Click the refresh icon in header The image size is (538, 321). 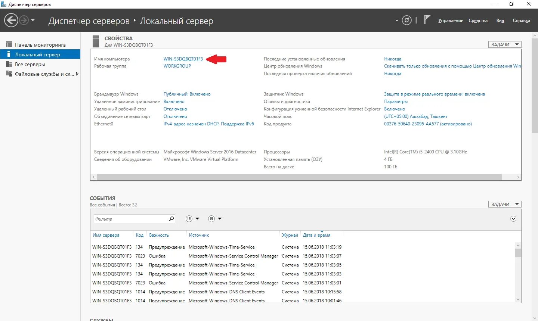click(x=407, y=20)
